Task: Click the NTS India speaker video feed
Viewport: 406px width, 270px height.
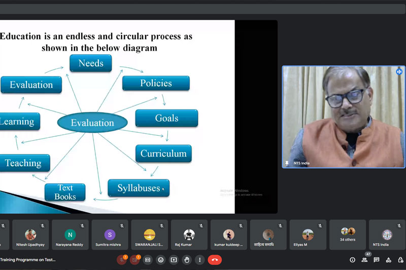Action: point(344,117)
